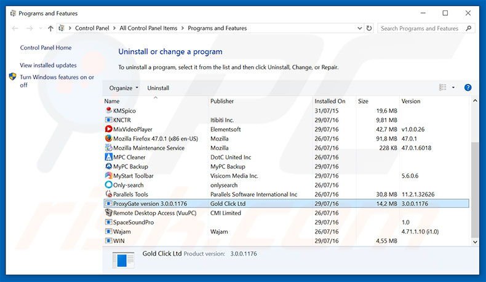
Task: Open Control Panel Home link
Action: click(x=46, y=48)
